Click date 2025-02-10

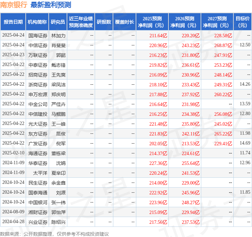pyautogui.click(x=13, y=153)
